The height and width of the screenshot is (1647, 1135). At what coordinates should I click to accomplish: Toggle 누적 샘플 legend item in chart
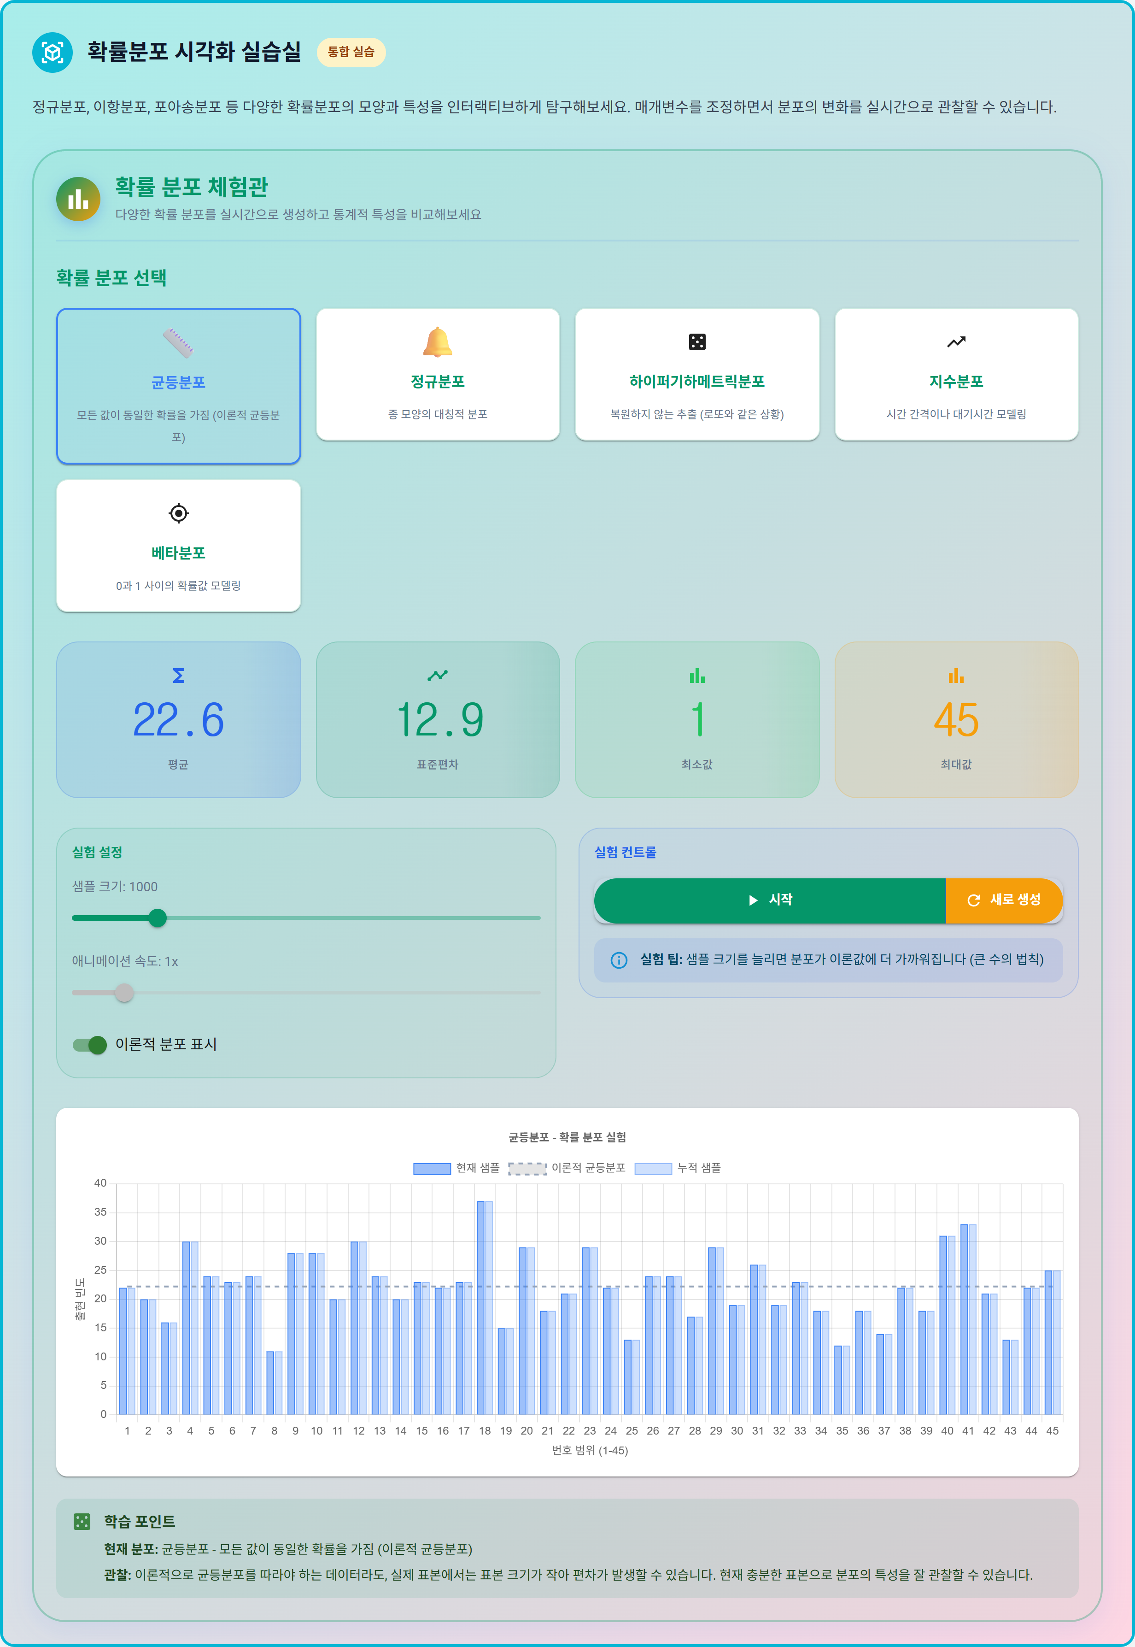click(678, 1168)
